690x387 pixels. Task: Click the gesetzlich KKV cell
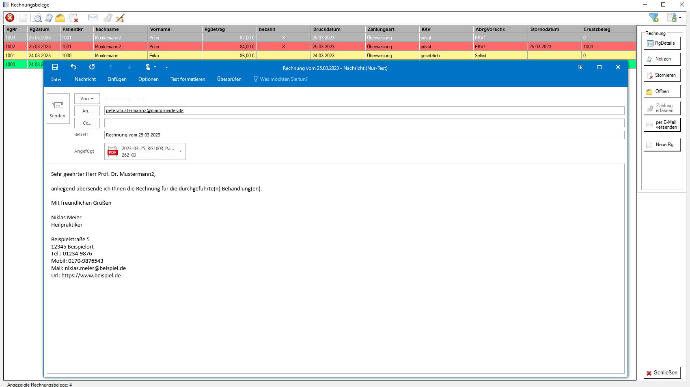click(446, 56)
